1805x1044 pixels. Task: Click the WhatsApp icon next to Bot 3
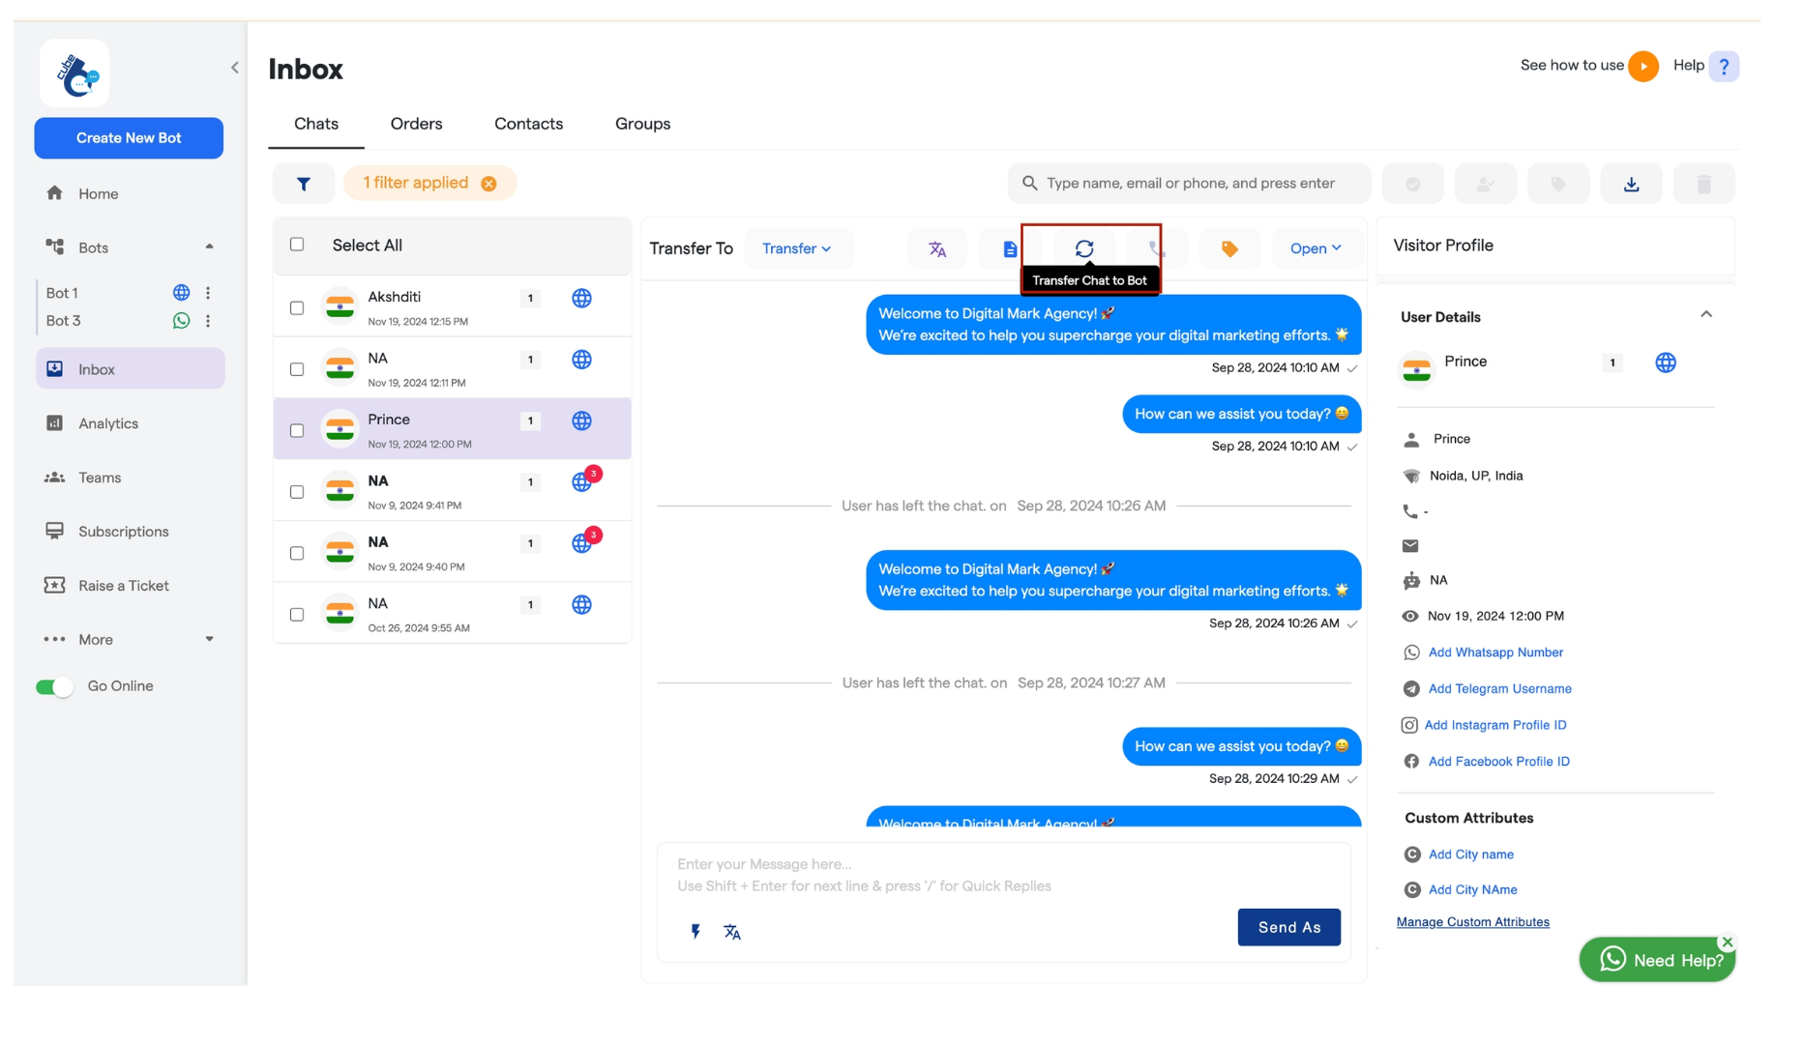(x=181, y=321)
